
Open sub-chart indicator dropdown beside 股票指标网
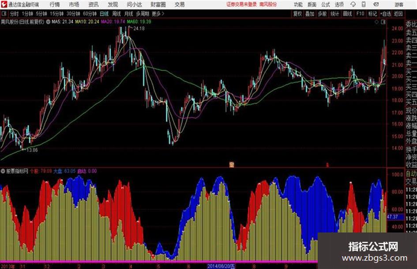3,171
